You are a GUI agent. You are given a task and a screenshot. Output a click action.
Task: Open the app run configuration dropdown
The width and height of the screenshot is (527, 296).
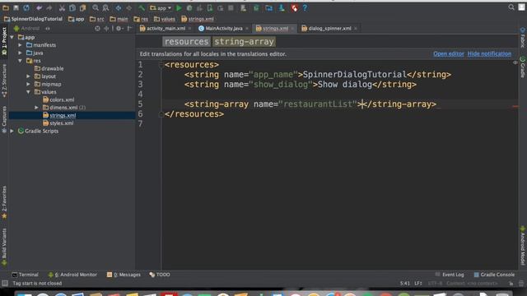pyautogui.click(x=161, y=7)
